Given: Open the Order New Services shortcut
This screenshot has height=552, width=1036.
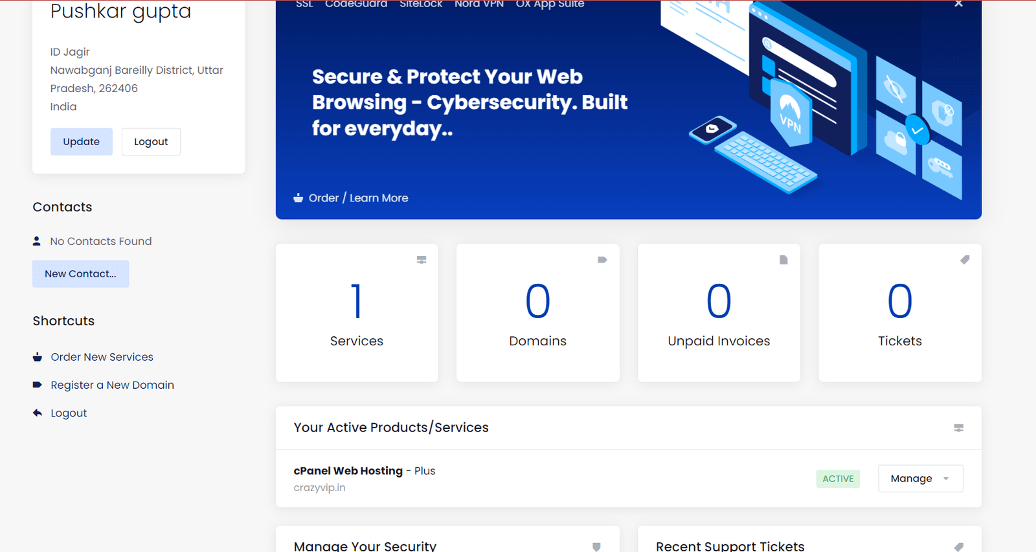Looking at the screenshot, I should pos(102,357).
